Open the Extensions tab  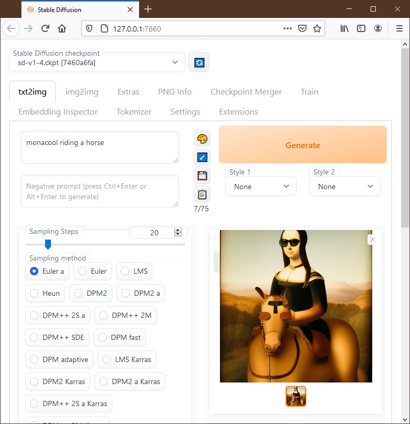[x=239, y=112]
